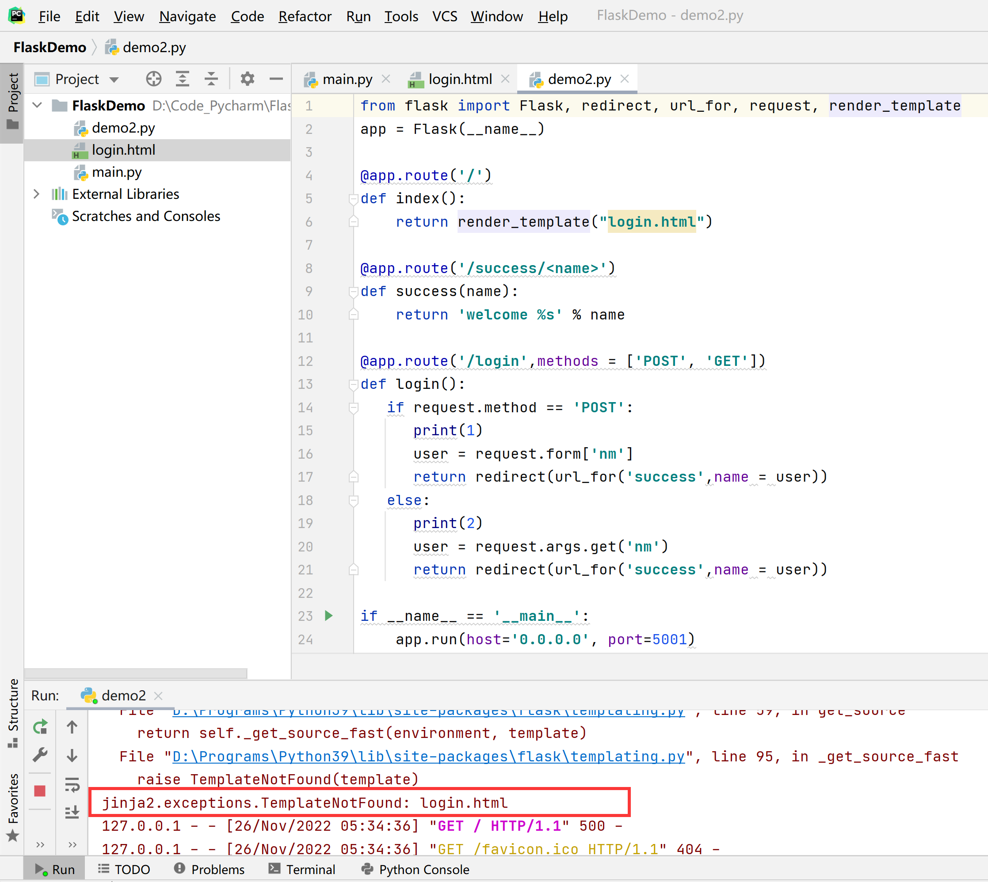The height and width of the screenshot is (882, 988).
Task: Click the green run gutter arrow at line 23
Action: tap(329, 616)
